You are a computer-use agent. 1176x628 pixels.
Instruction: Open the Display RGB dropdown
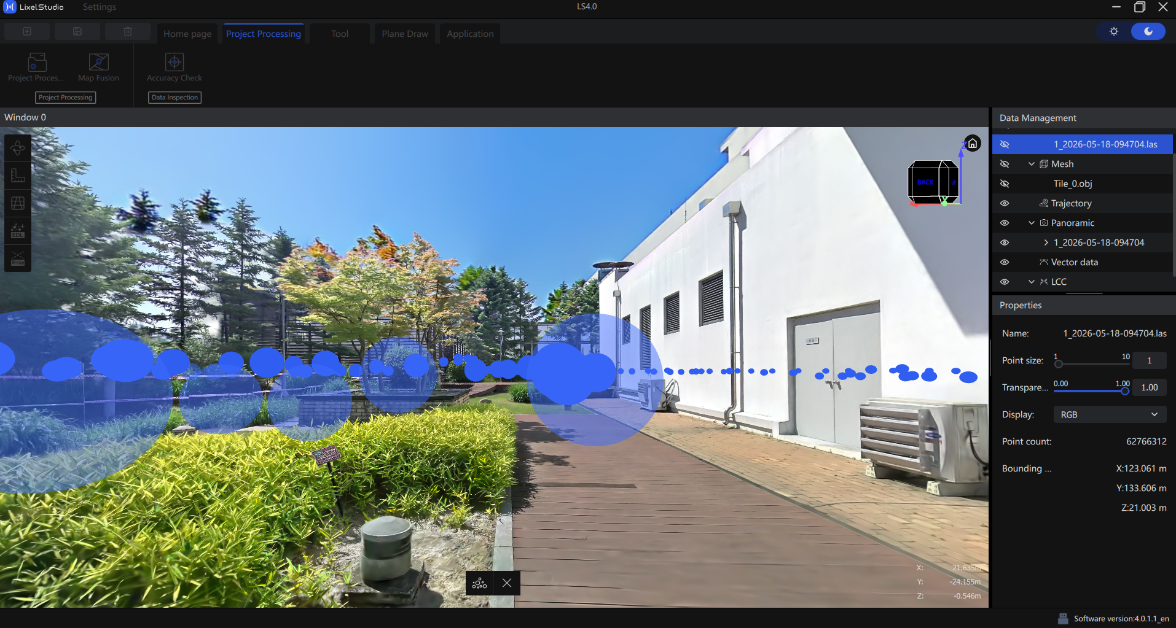(1110, 414)
